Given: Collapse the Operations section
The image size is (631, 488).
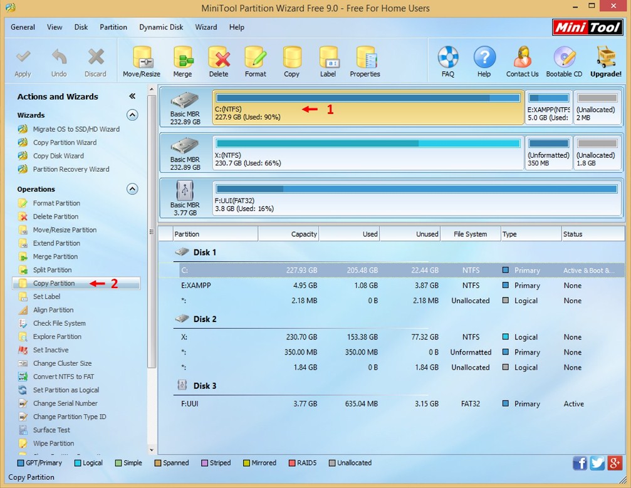Looking at the screenshot, I should click(x=132, y=189).
